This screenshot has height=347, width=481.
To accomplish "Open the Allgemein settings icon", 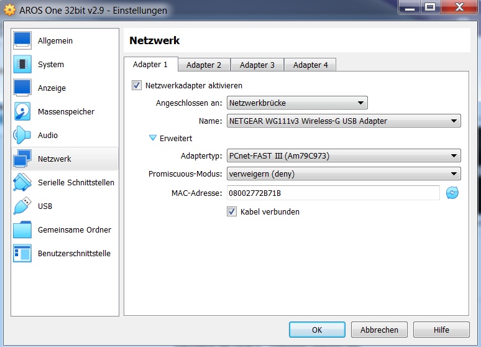I will [22, 40].
